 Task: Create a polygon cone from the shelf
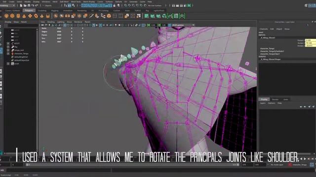coord(24,16)
